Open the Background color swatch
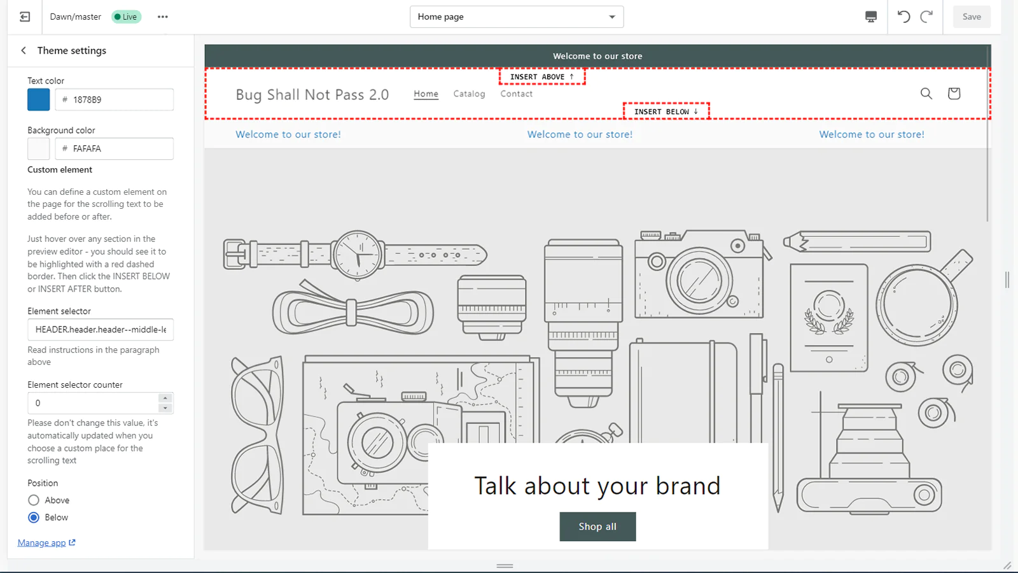 click(x=39, y=149)
